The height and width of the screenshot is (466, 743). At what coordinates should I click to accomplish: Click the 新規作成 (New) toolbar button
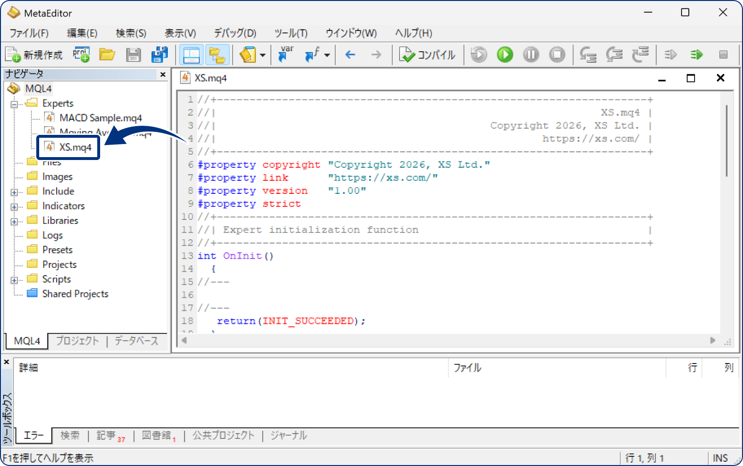[x=34, y=55]
